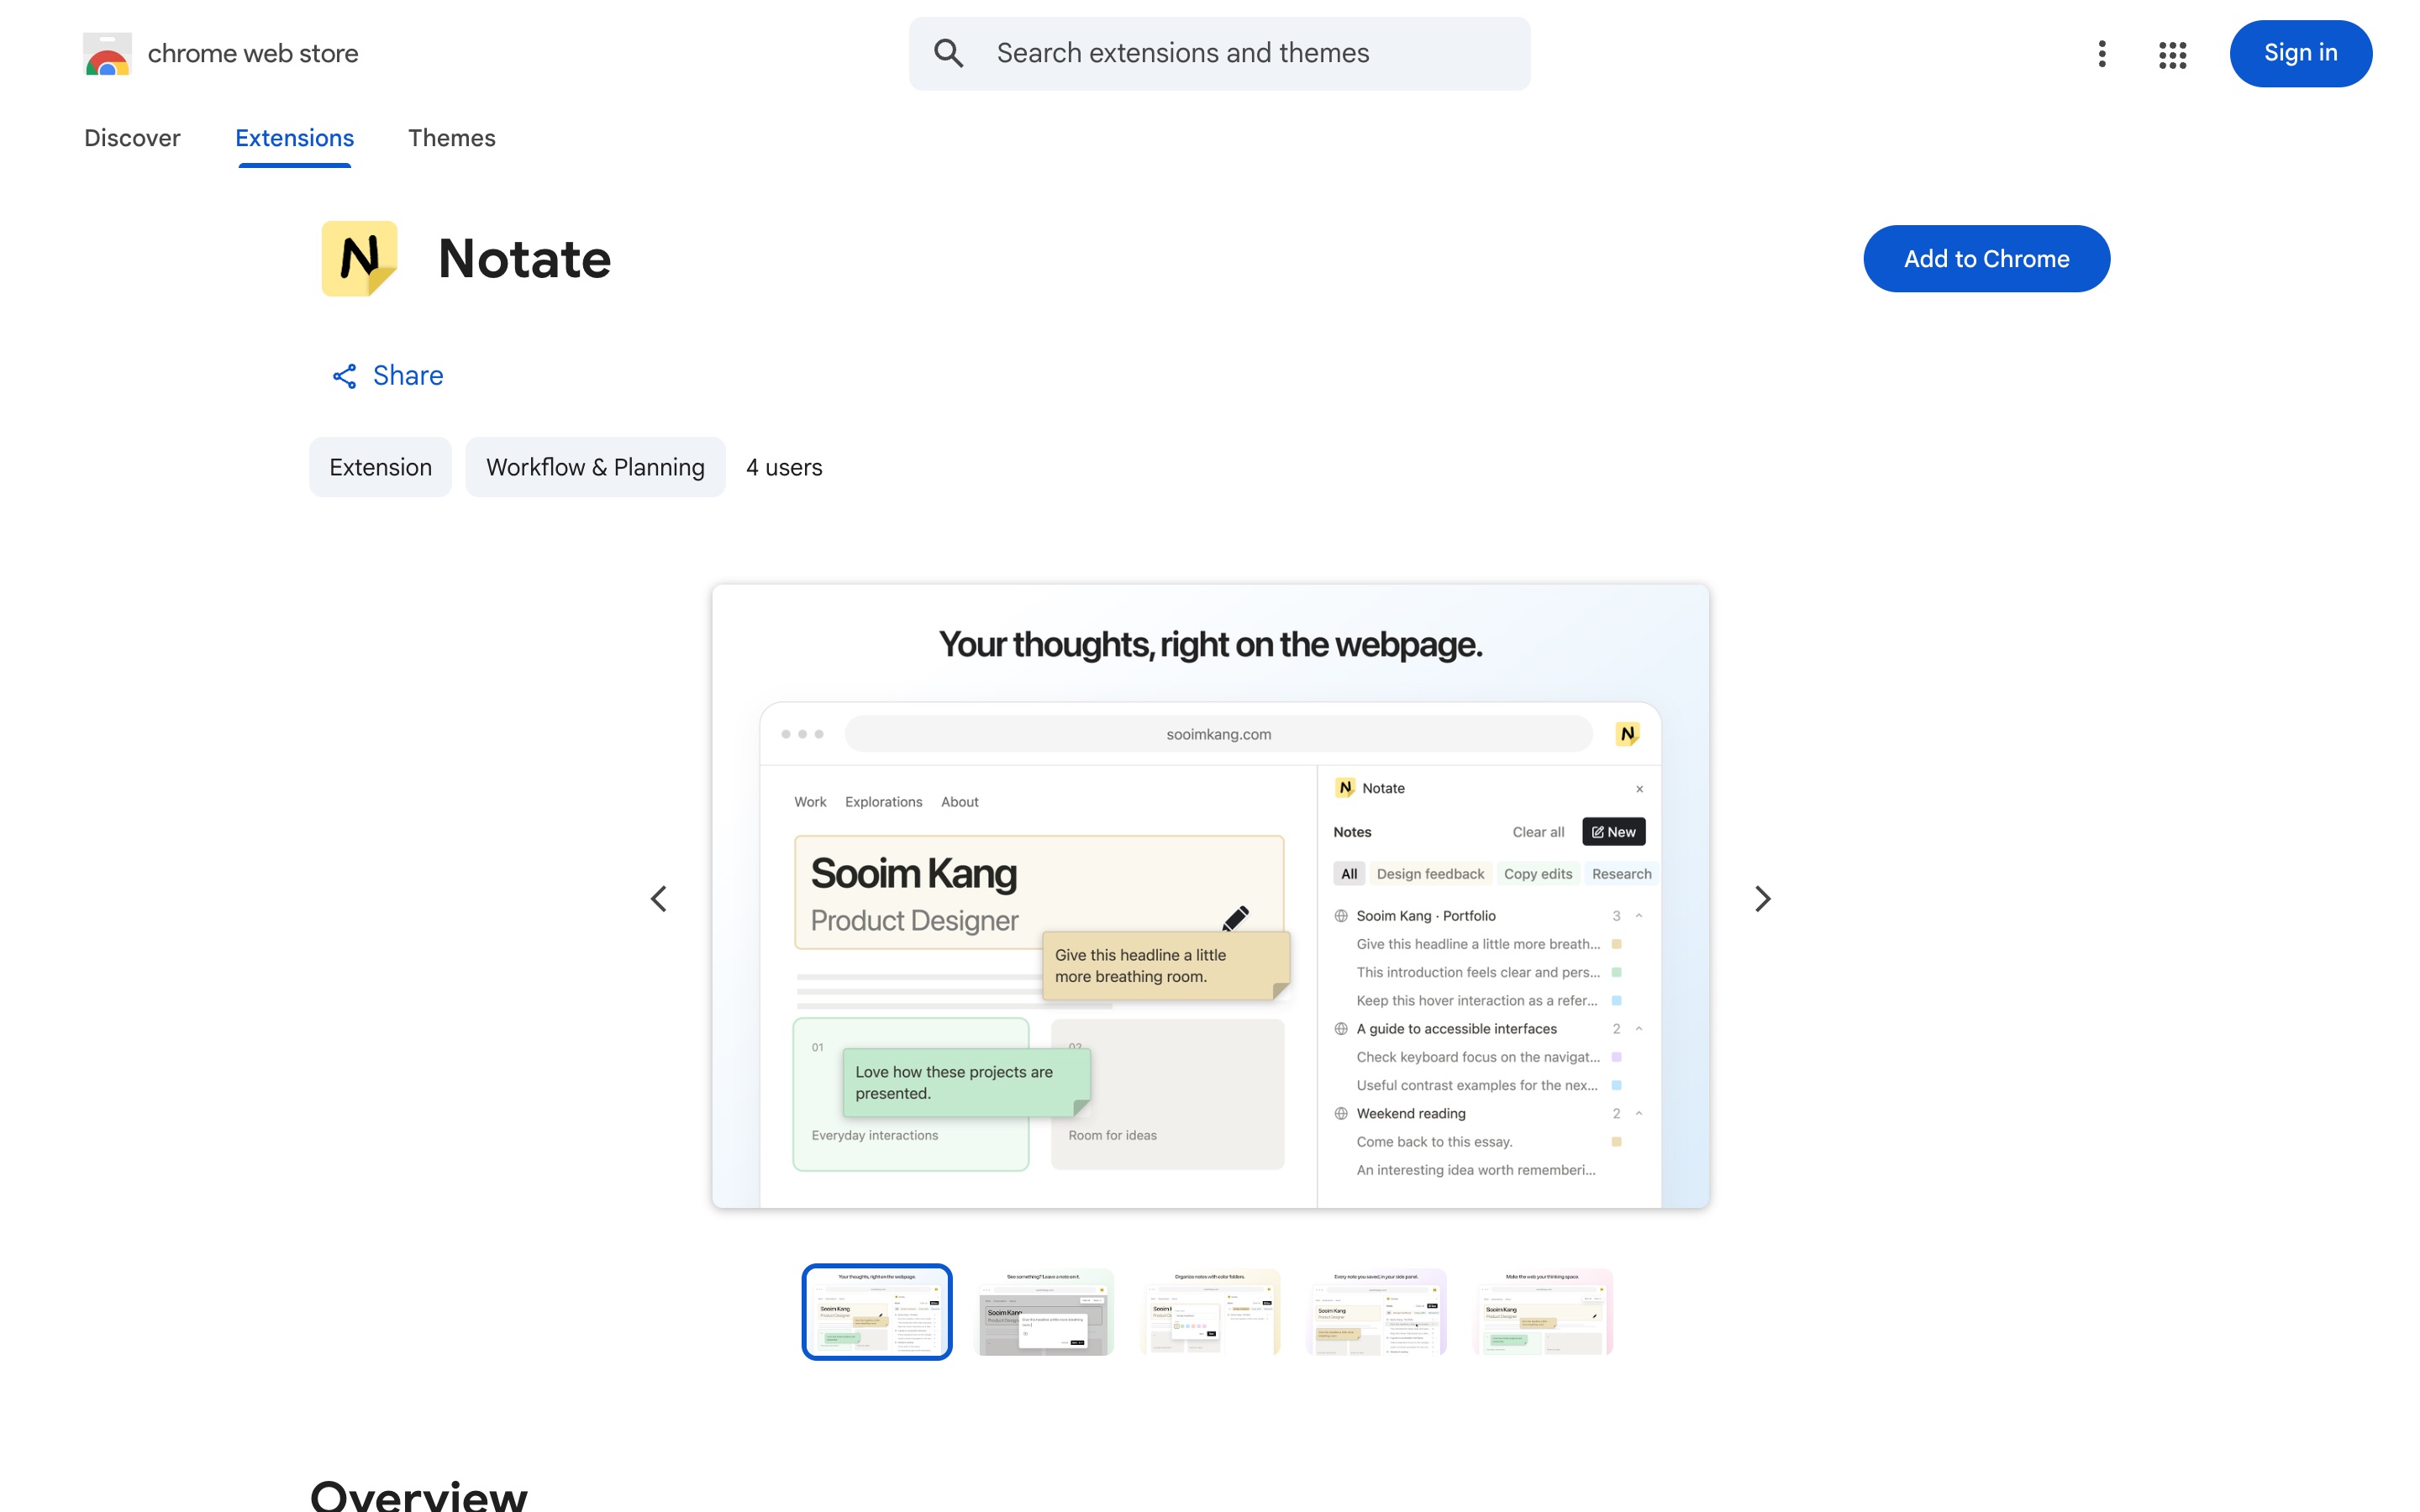Click the Share icon

[x=344, y=376]
